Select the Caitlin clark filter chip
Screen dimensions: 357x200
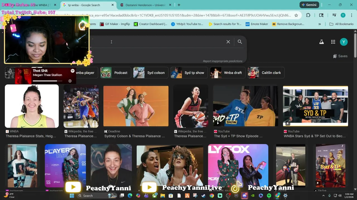[x=266, y=73]
